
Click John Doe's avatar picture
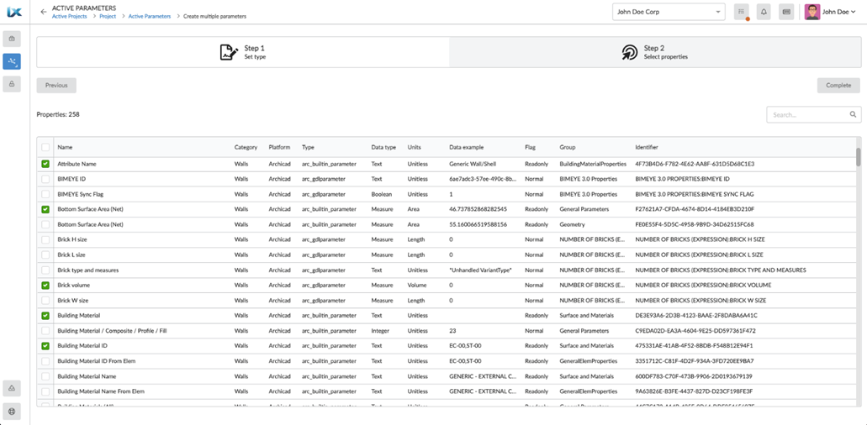pos(812,12)
